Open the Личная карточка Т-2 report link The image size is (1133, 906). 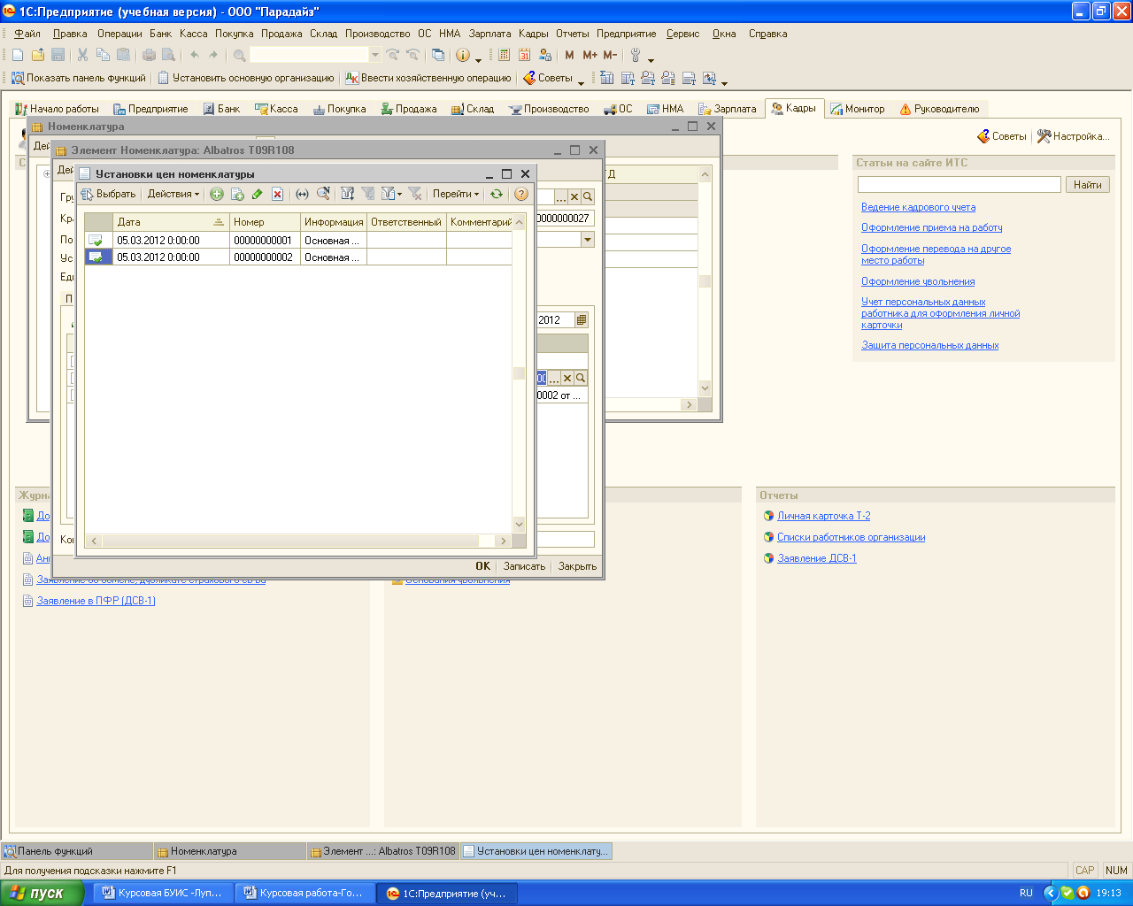click(x=823, y=516)
